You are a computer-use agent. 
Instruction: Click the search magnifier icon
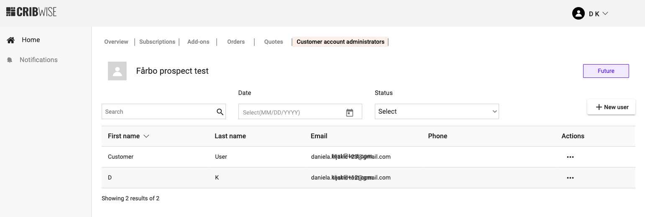point(220,112)
